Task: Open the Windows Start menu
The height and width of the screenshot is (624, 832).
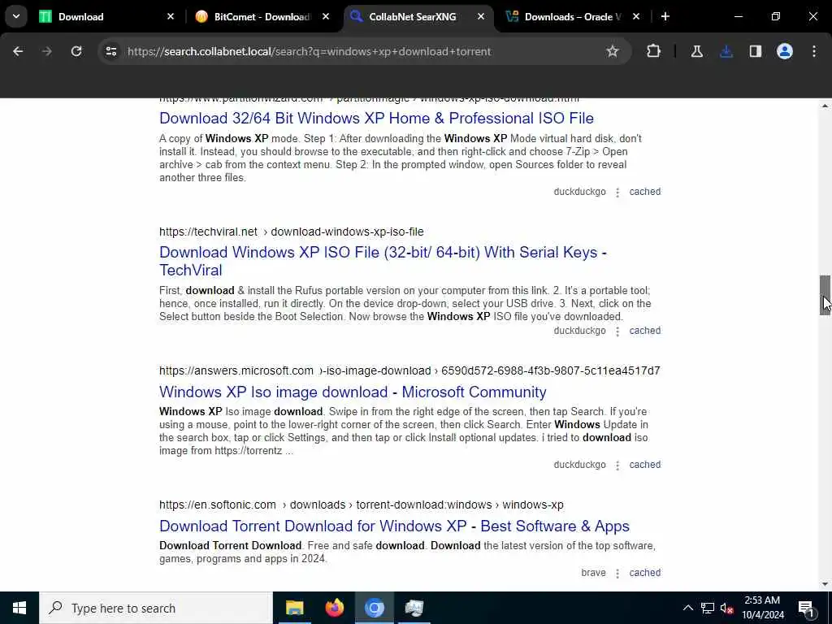Action: click(x=19, y=608)
